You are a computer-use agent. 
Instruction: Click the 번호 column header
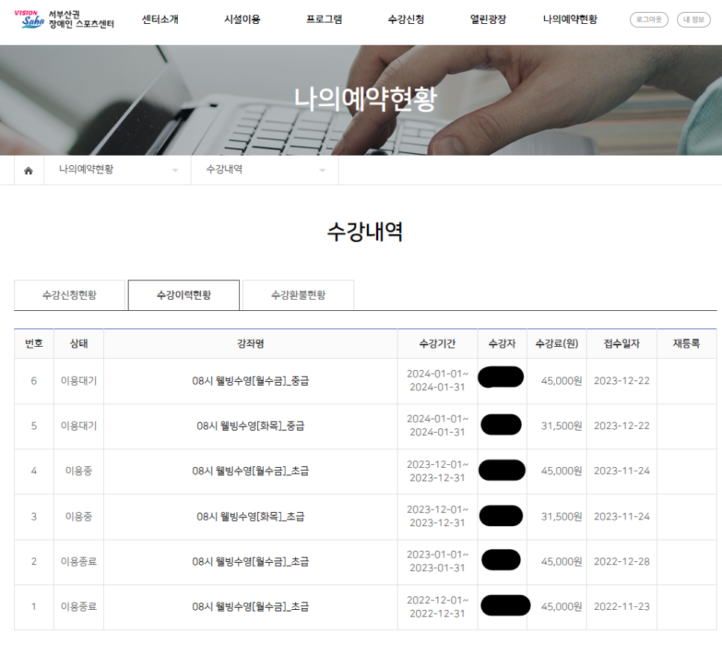tap(34, 344)
